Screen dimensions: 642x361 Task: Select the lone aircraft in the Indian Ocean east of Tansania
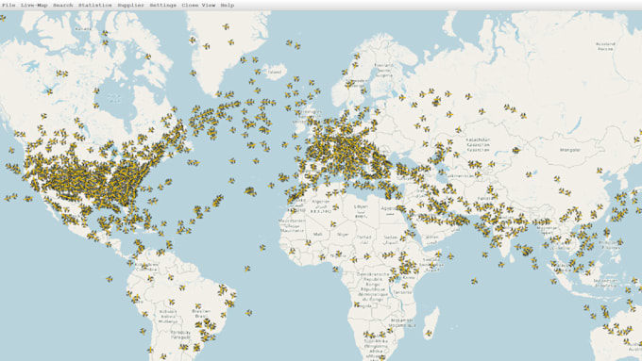[x=475, y=281]
